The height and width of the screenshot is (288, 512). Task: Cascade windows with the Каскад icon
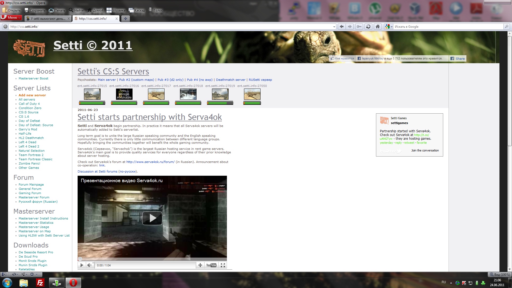pyautogui.click(x=131, y=10)
